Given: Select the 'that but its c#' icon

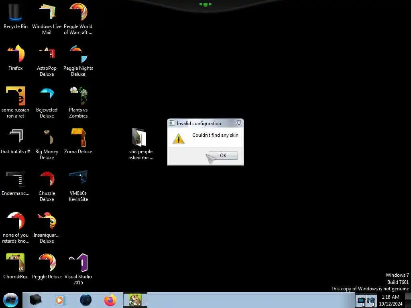Looking at the screenshot, I should point(16,141).
